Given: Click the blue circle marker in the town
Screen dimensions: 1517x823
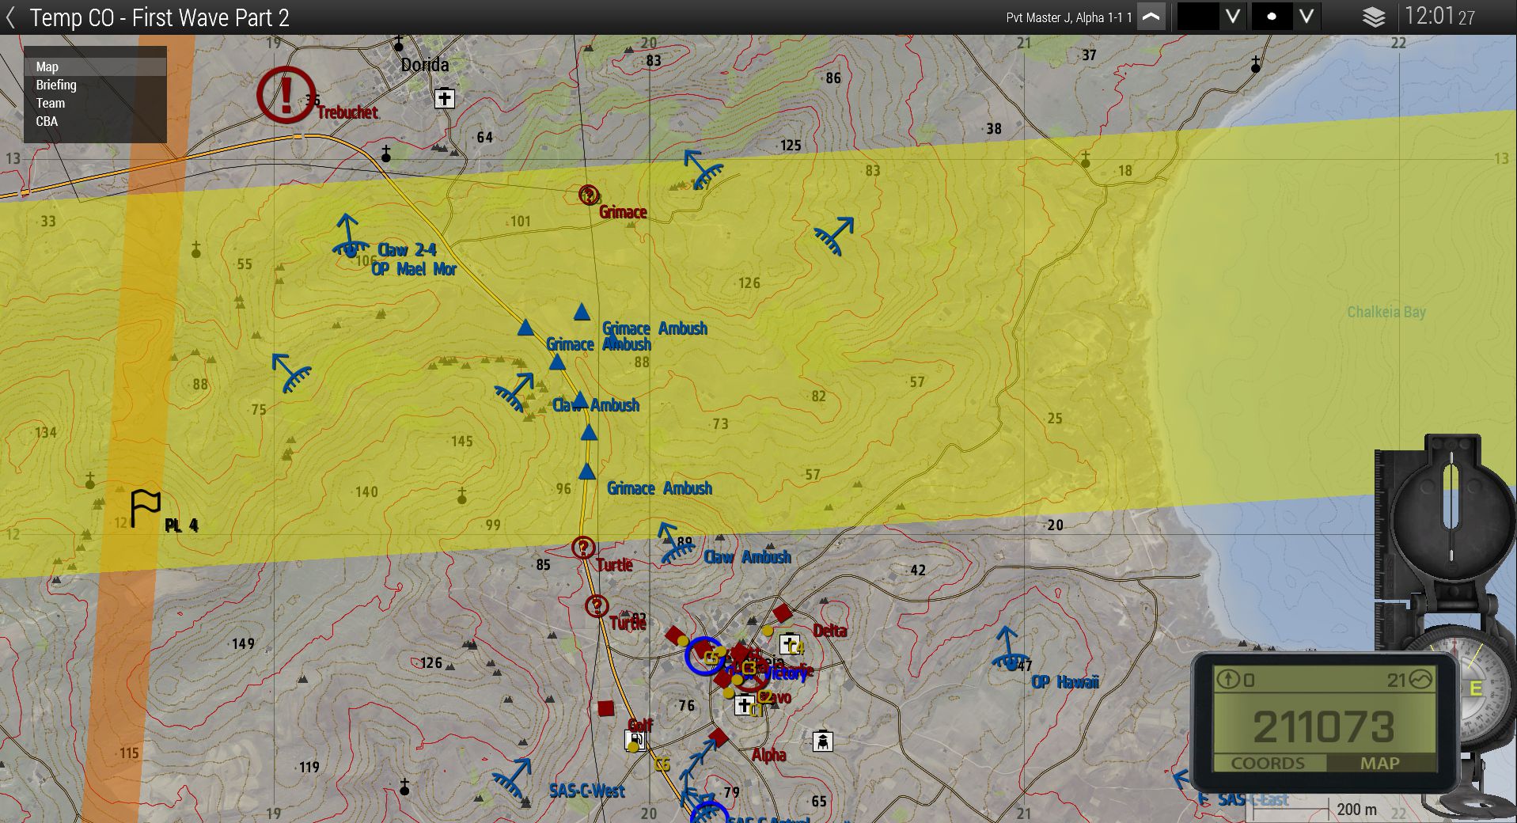Looking at the screenshot, I should pyautogui.click(x=704, y=656).
